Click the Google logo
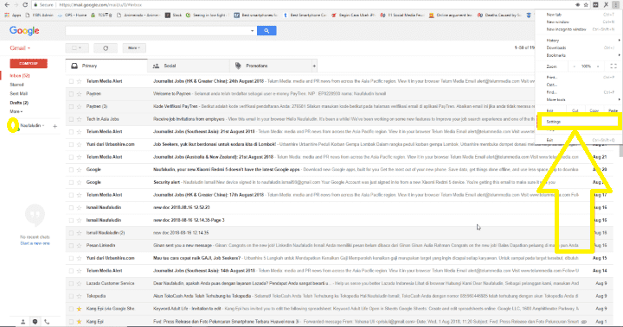623x327 pixels. coord(24,30)
